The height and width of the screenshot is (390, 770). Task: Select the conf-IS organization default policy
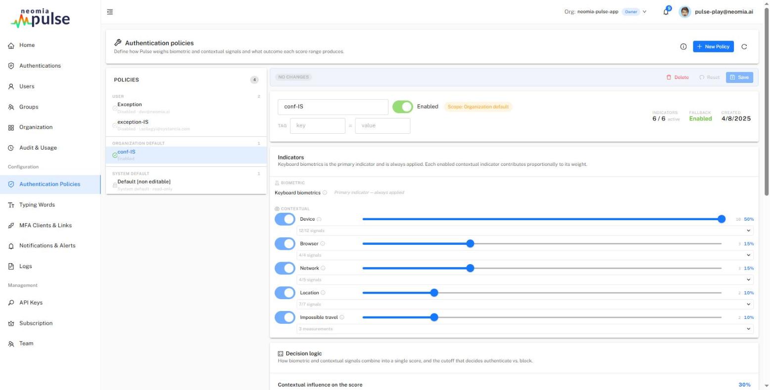point(186,155)
